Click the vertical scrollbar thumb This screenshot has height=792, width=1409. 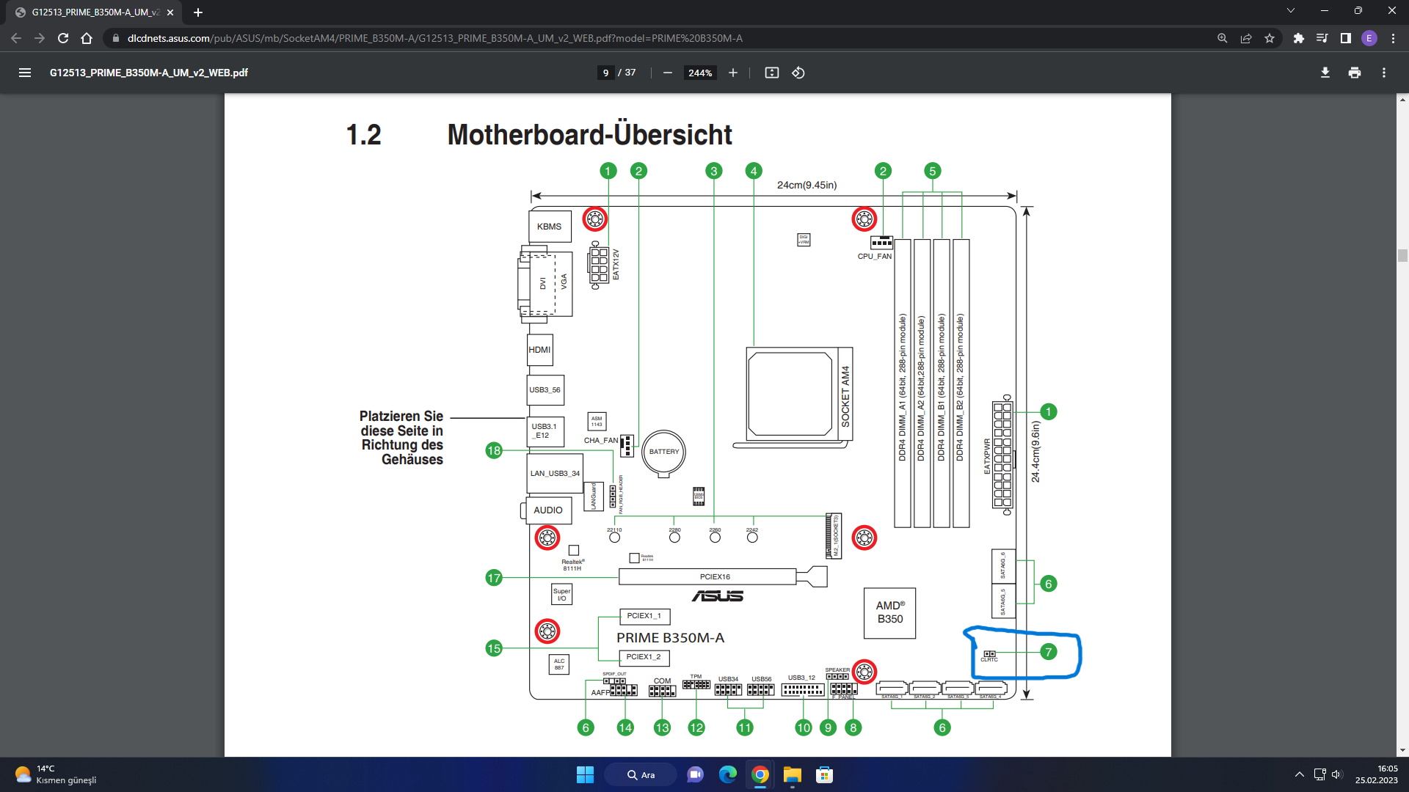click(1402, 255)
